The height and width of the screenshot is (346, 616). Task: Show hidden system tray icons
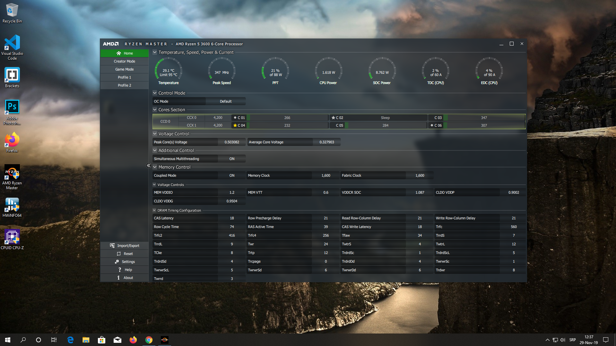[547, 340]
